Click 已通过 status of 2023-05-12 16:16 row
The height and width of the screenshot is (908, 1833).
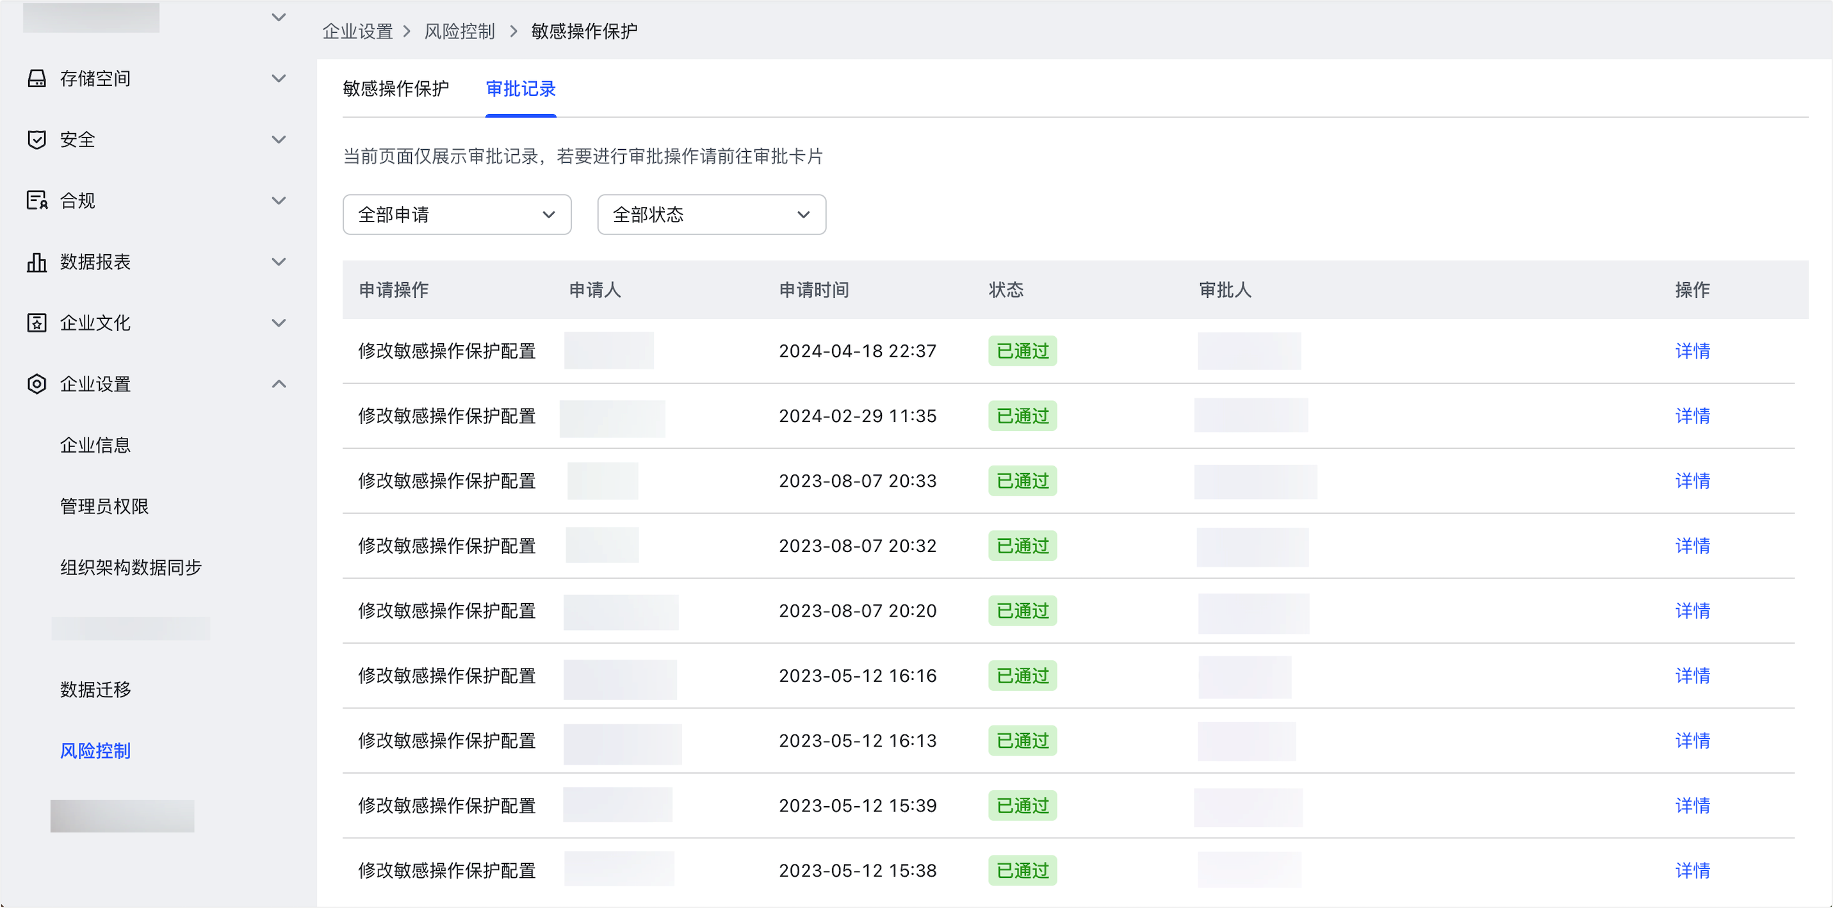[x=1023, y=676]
